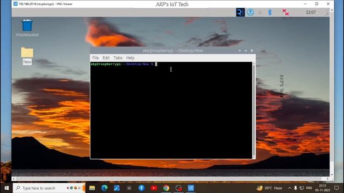Image resolution: width=344 pixels, height=193 pixels.
Task: Minimize the VNC Viewer window
Action: 305,4
